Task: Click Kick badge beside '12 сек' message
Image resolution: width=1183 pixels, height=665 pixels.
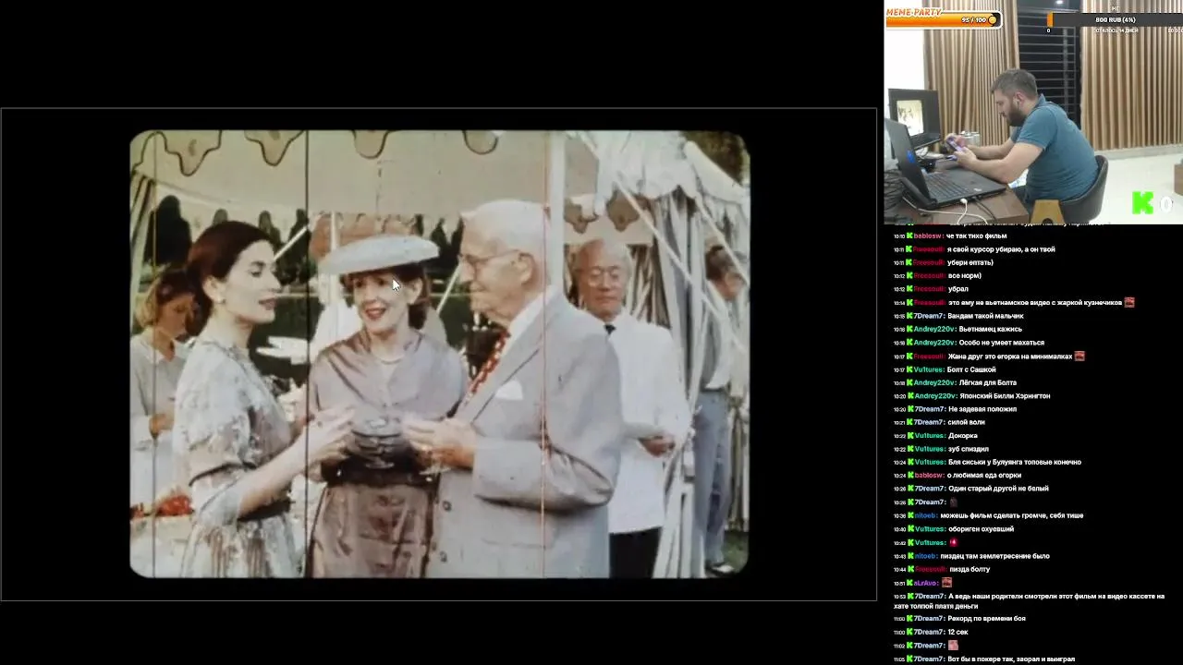Action: point(909,632)
